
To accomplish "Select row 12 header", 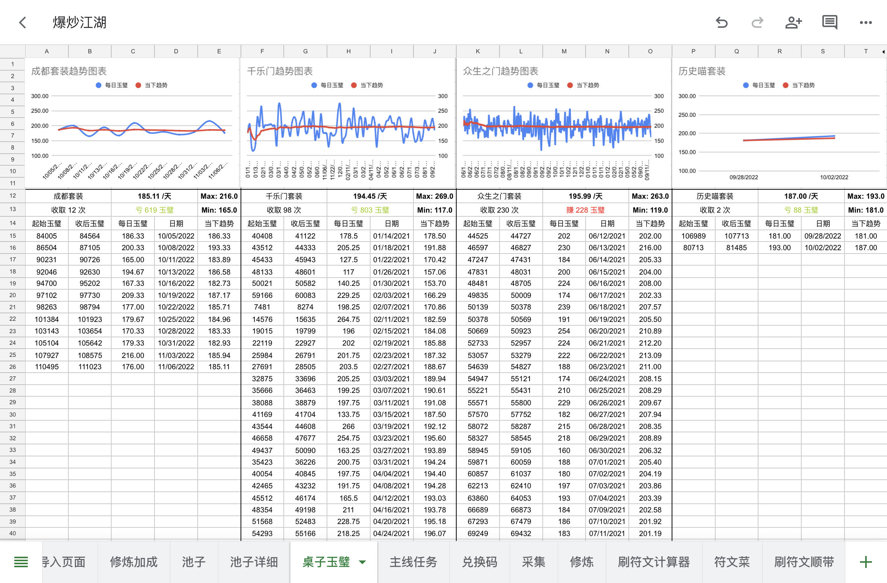I will pos(13,196).
